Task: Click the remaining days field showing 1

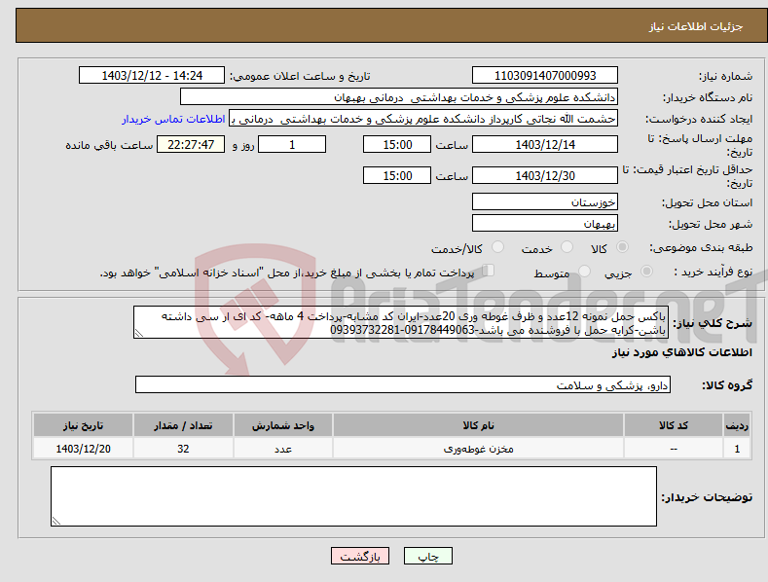Action: point(292,144)
